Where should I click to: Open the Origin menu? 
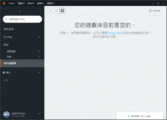click(12, 3)
